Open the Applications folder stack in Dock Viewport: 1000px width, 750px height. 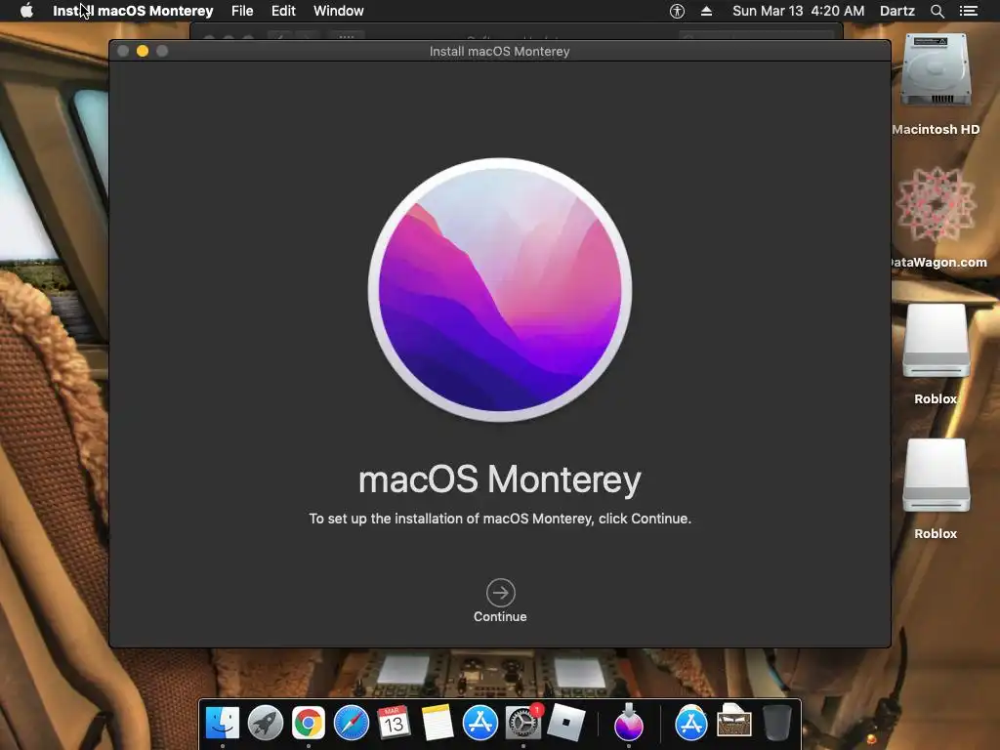tap(690, 723)
